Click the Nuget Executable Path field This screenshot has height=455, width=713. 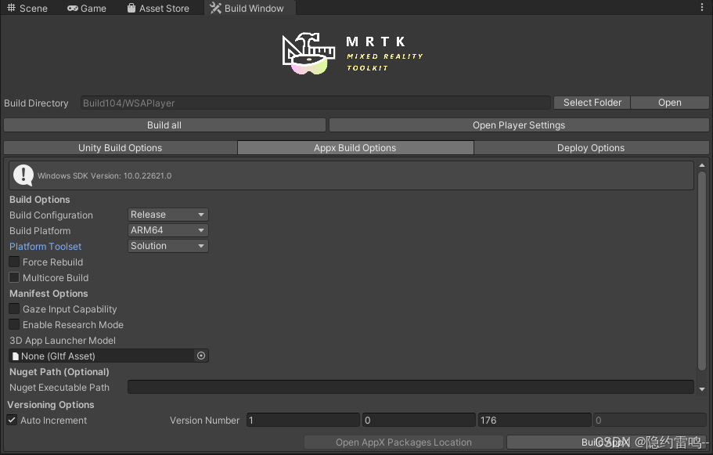coord(411,387)
